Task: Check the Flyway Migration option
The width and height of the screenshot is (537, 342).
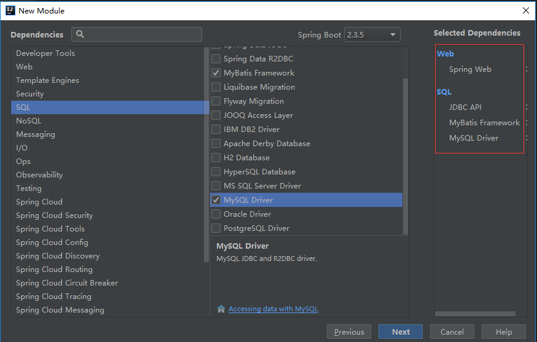Action: tap(216, 101)
